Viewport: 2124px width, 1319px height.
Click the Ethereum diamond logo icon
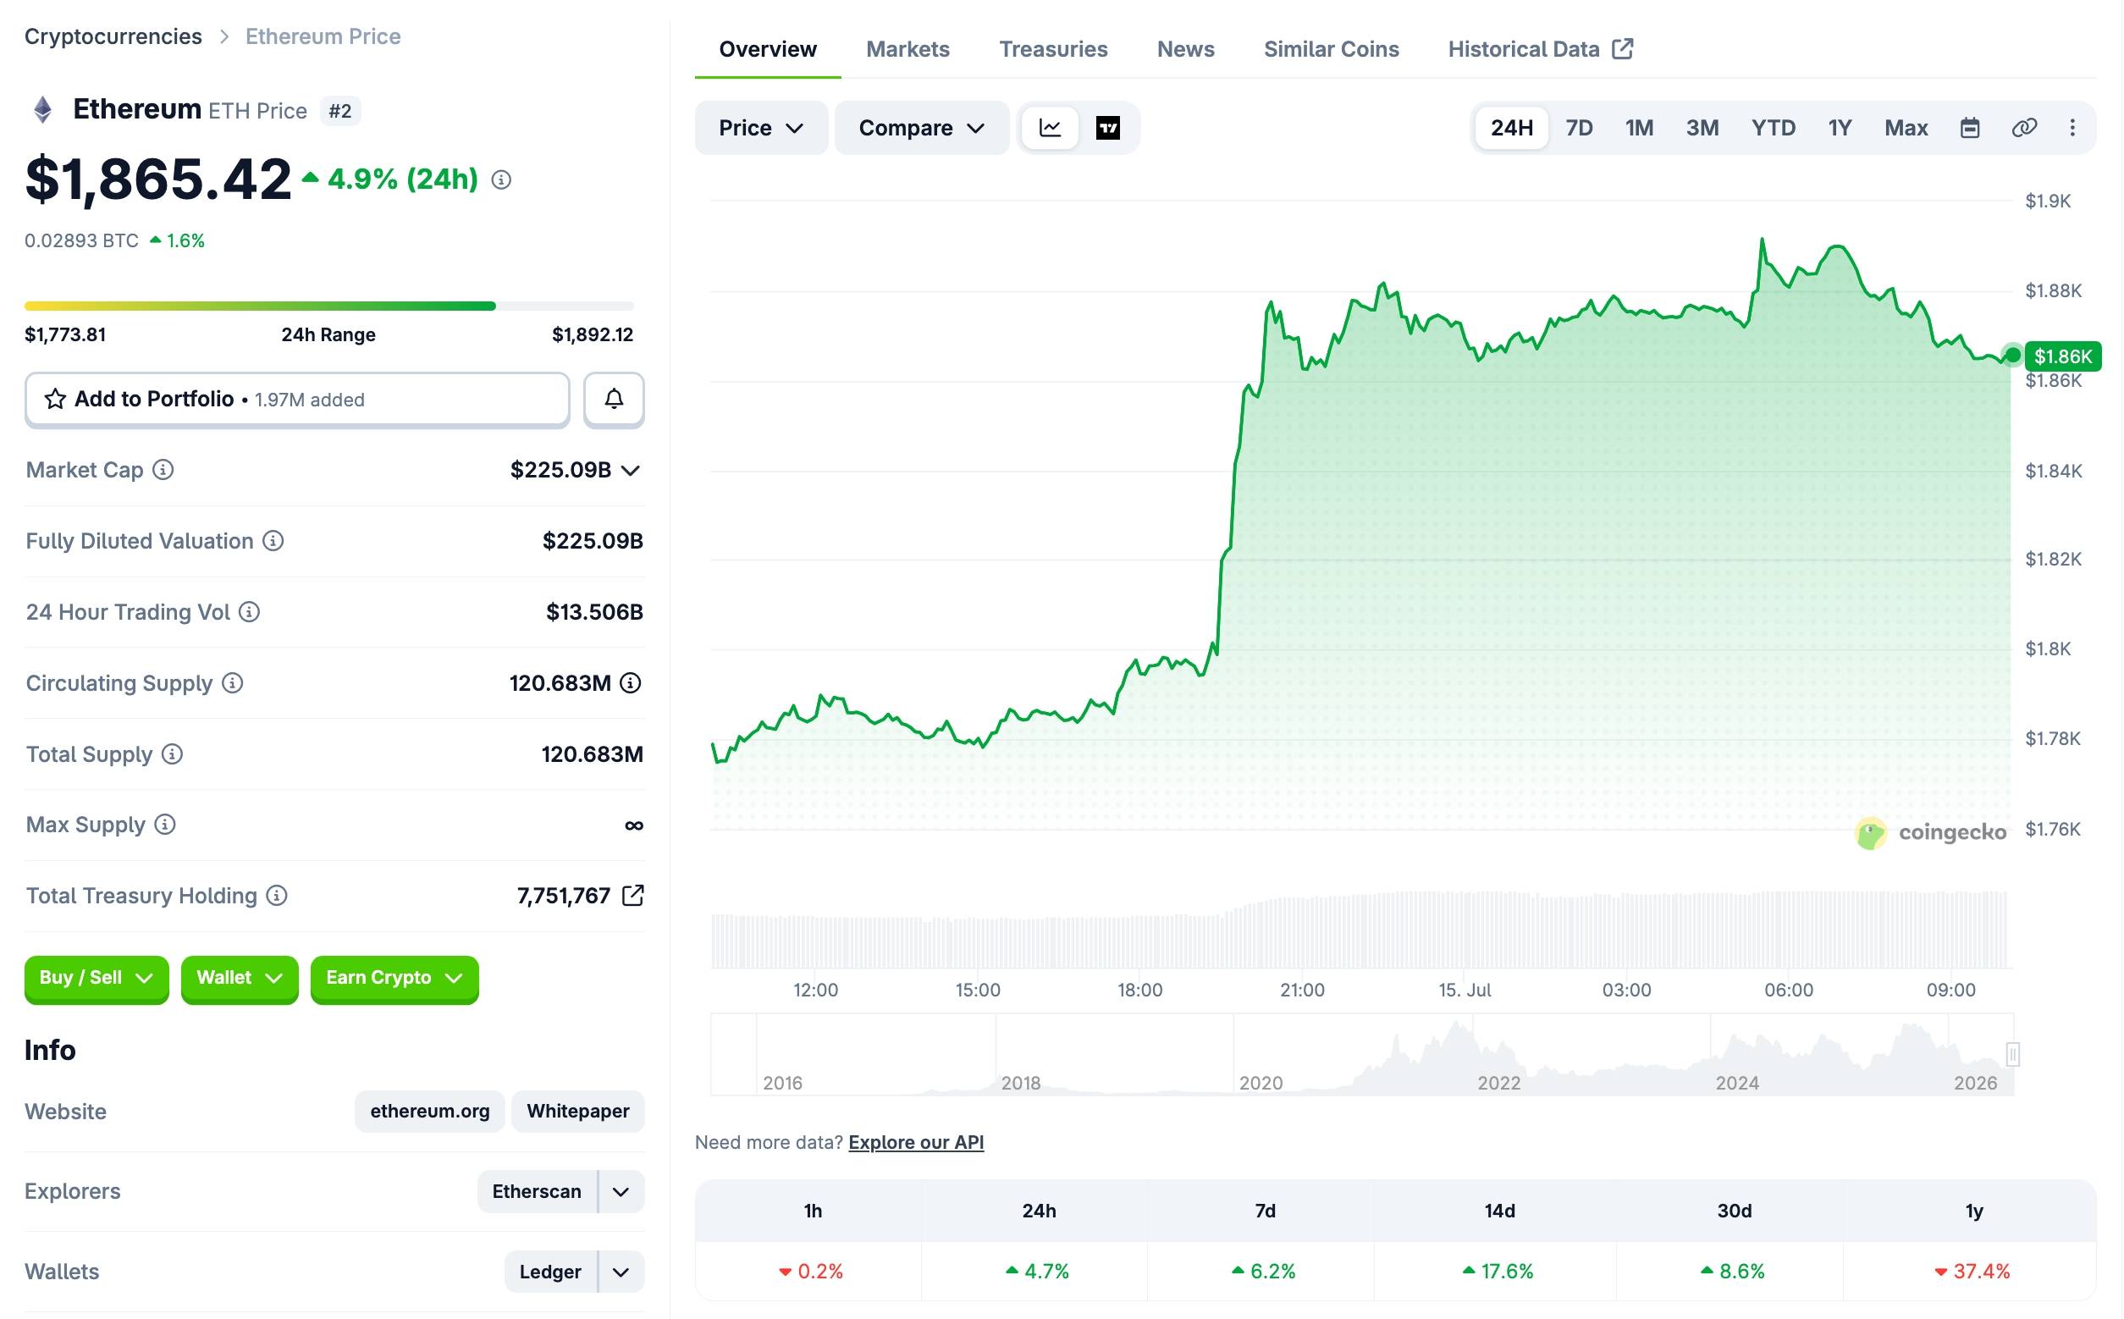click(x=42, y=110)
